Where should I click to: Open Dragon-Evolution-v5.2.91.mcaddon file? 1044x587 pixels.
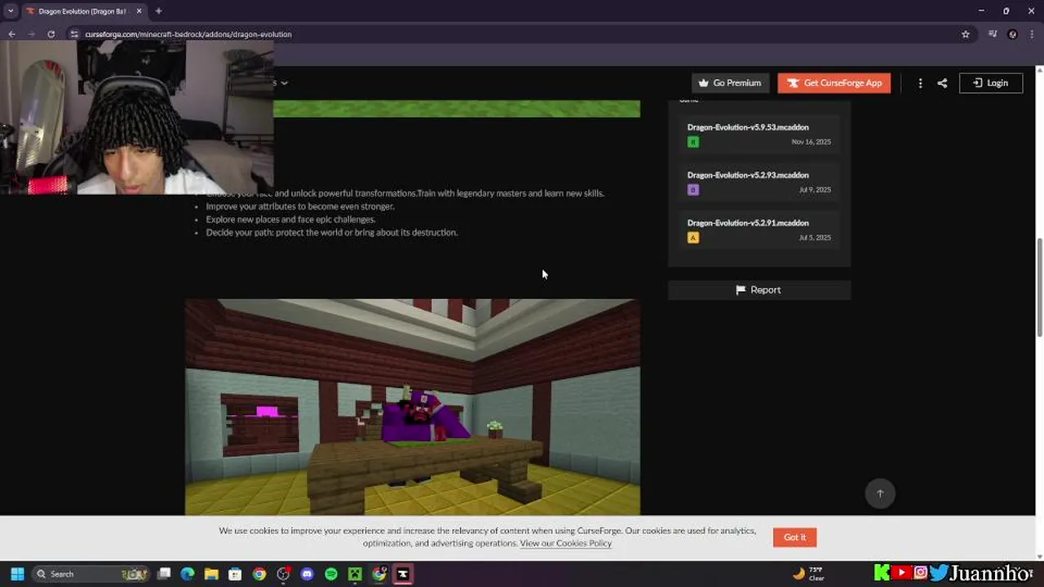point(748,223)
